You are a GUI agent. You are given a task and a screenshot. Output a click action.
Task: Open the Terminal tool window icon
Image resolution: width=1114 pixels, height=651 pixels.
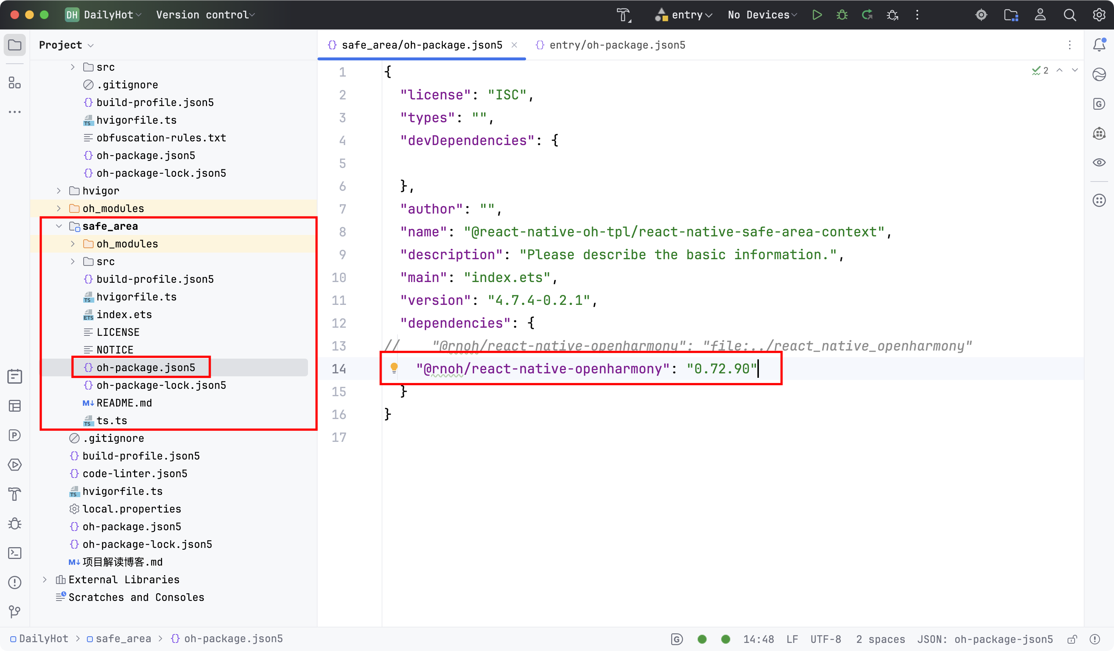point(15,553)
